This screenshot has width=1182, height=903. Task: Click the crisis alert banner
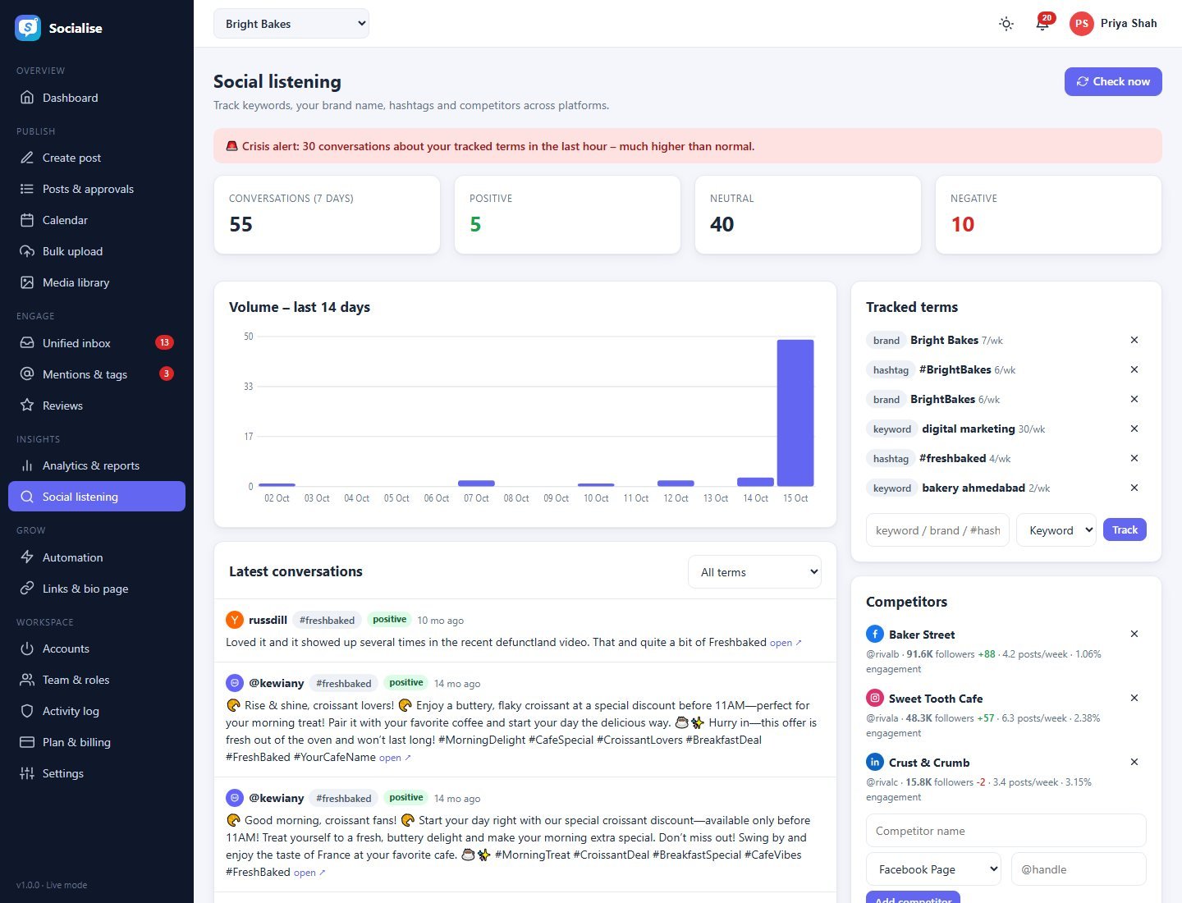[x=688, y=146]
